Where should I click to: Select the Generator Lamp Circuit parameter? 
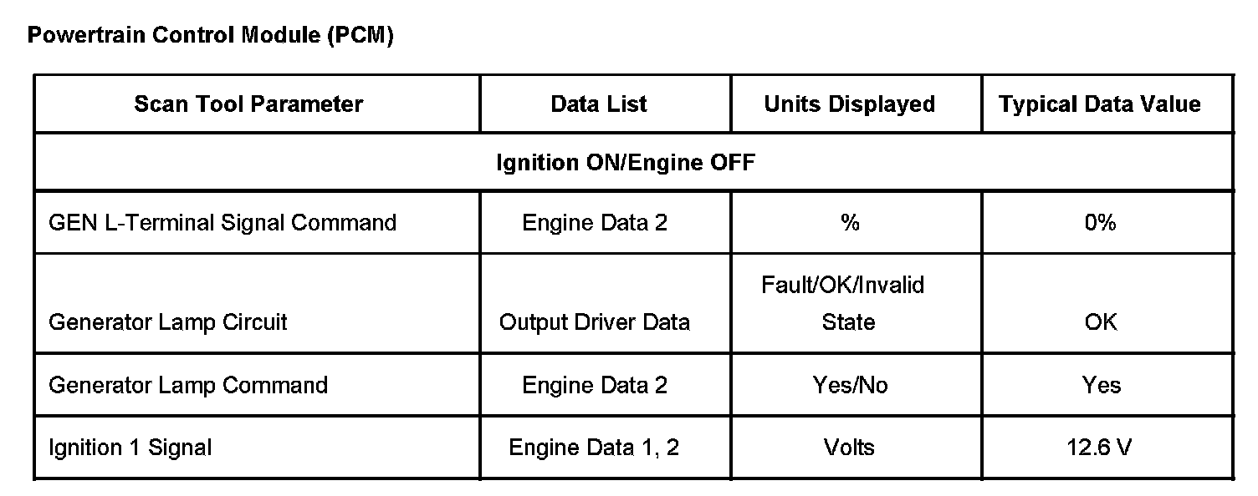coord(168,322)
